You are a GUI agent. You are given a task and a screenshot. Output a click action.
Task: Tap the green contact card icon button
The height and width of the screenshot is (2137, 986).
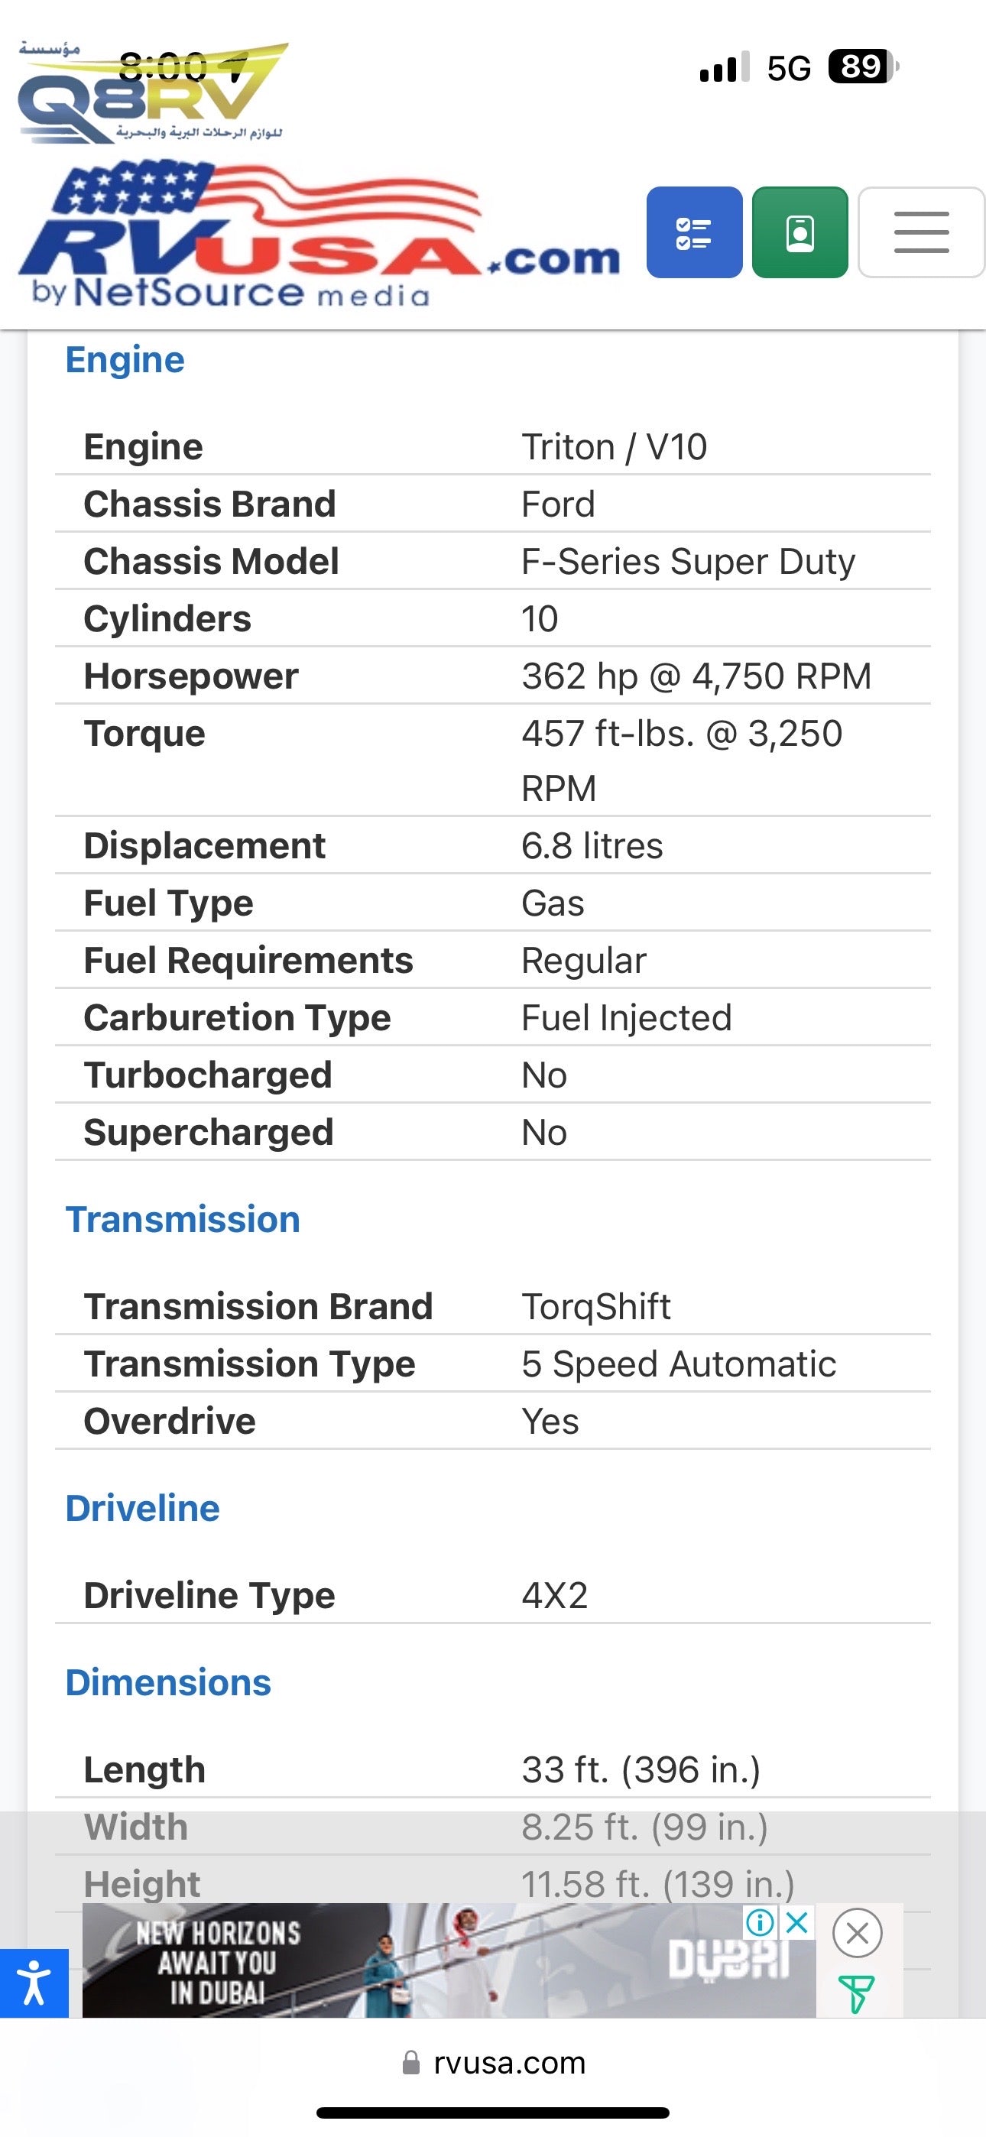click(800, 232)
